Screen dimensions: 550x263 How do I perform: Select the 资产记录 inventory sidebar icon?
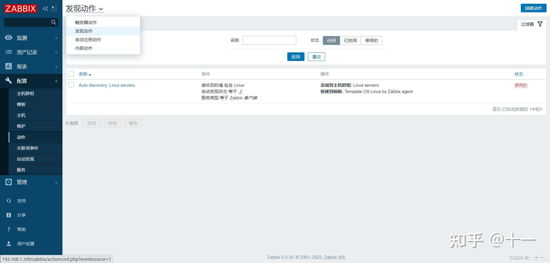coord(8,52)
